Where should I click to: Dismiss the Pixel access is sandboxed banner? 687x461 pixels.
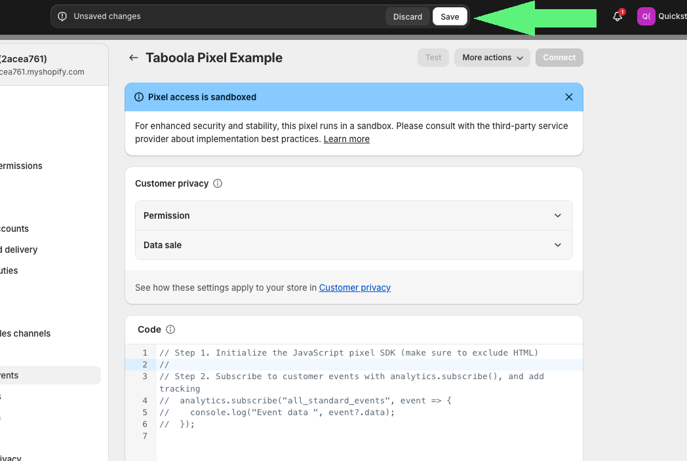[569, 97]
